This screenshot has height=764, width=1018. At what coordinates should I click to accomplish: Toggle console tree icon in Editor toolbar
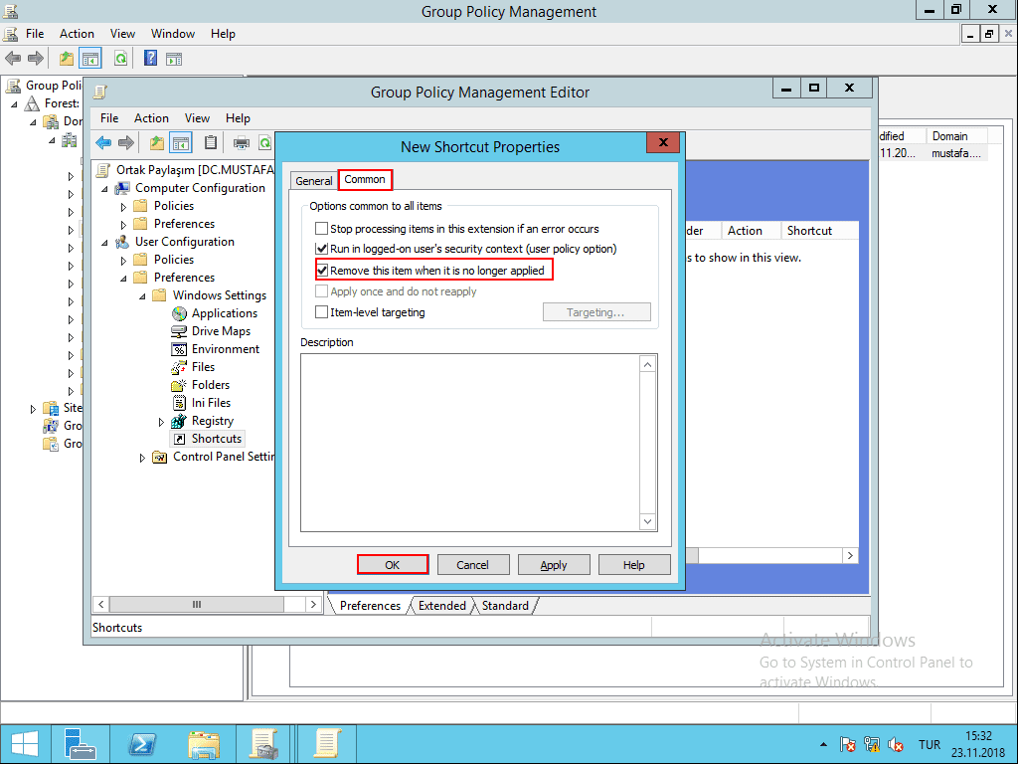(x=181, y=142)
